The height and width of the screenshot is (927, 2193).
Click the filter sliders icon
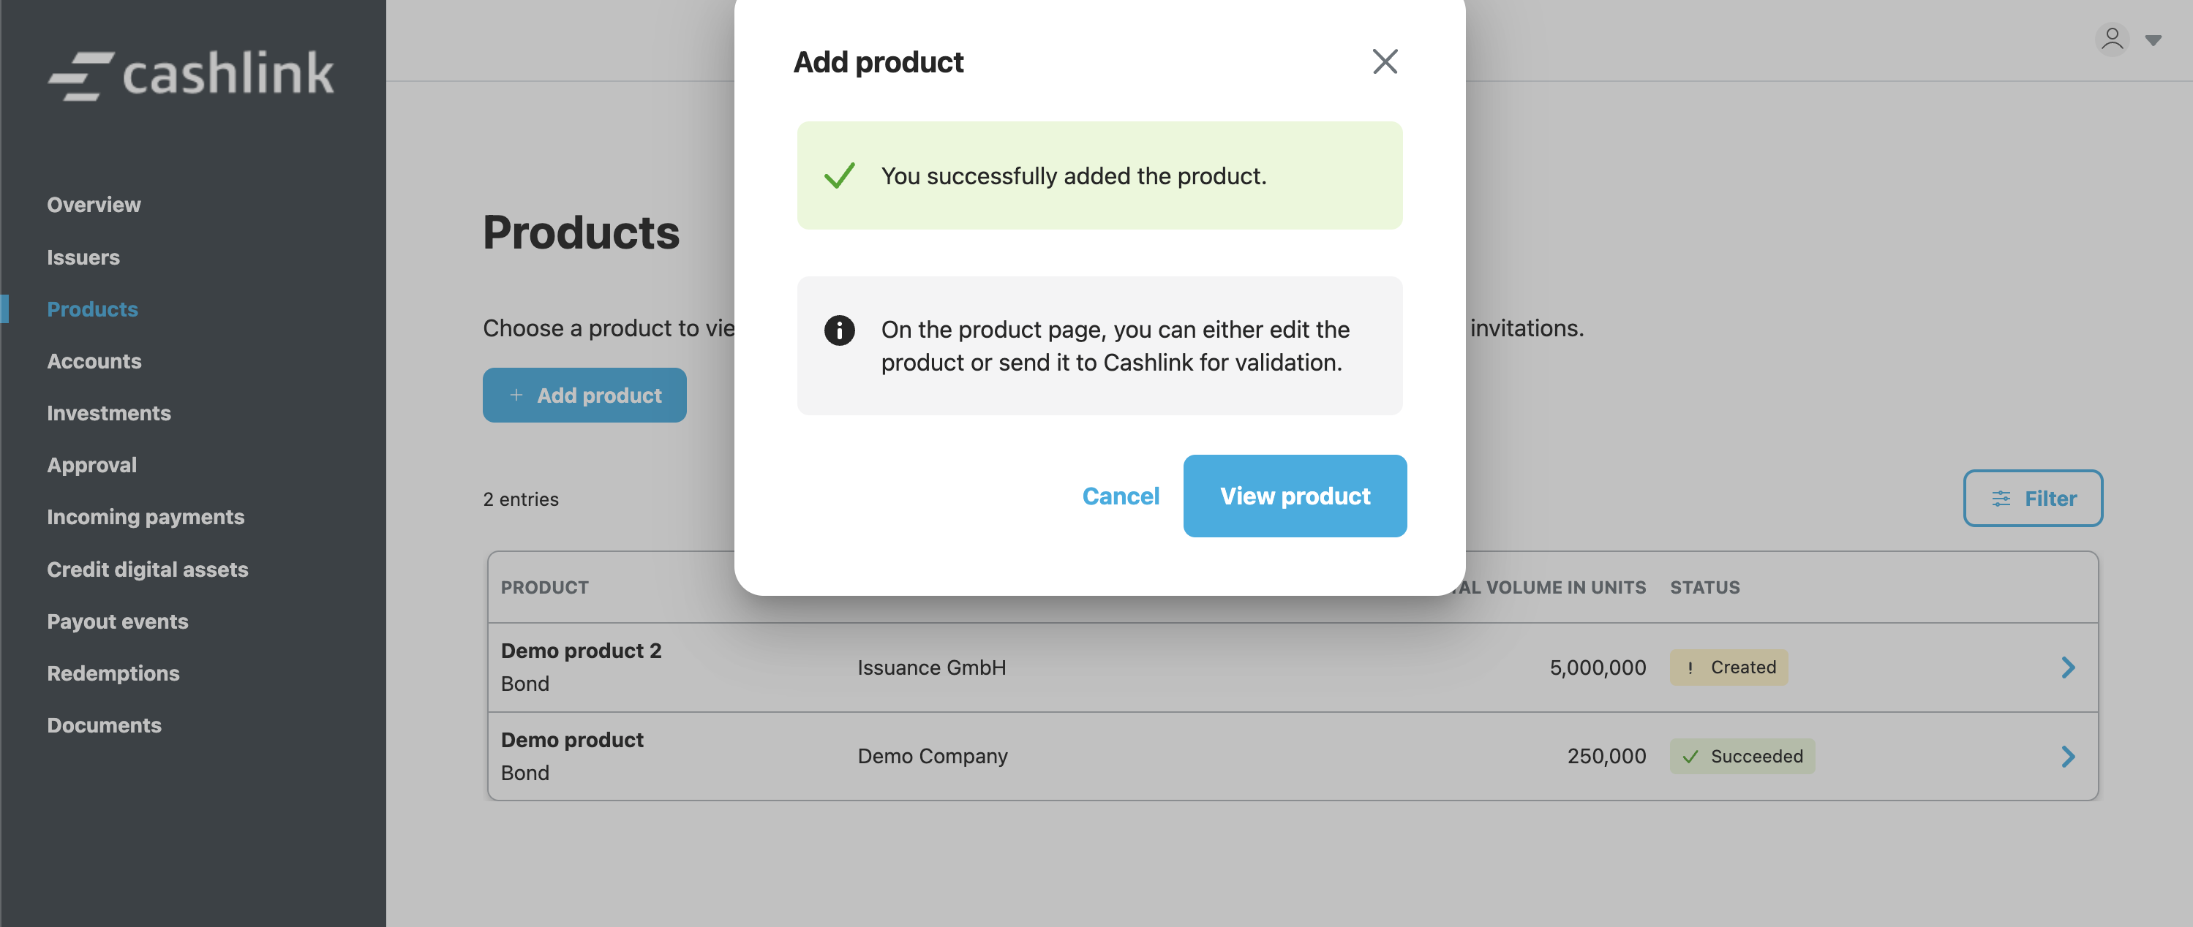pos(2001,499)
